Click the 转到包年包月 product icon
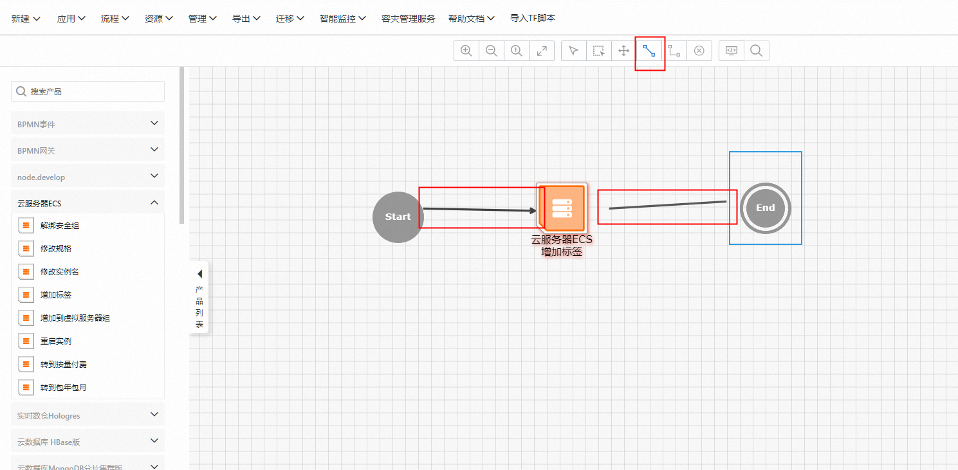Image resolution: width=958 pixels, height=470 pixels. (26, 388)
